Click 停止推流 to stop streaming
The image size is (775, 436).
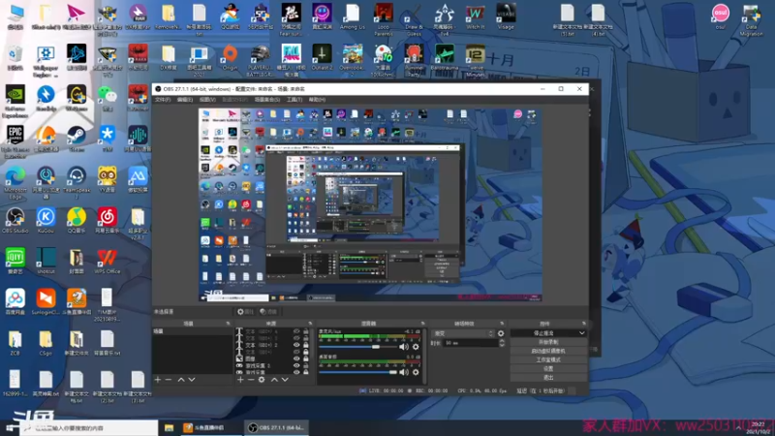[x=543, y=333]
